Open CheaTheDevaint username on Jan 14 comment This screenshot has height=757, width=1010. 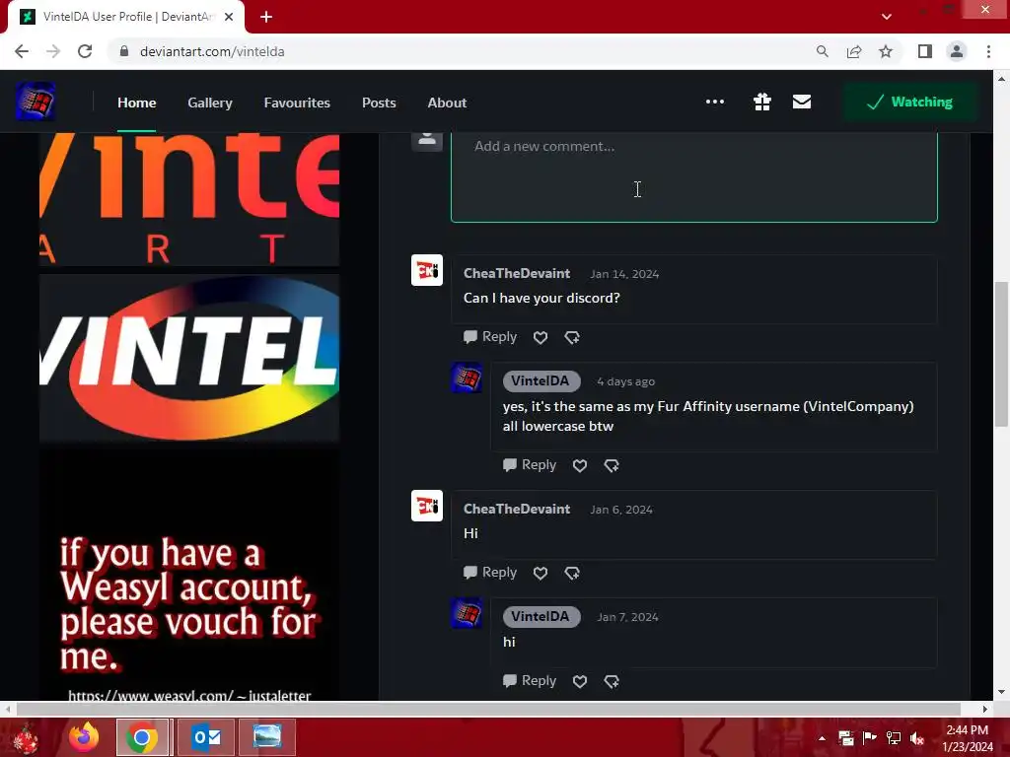pos(517,274)
